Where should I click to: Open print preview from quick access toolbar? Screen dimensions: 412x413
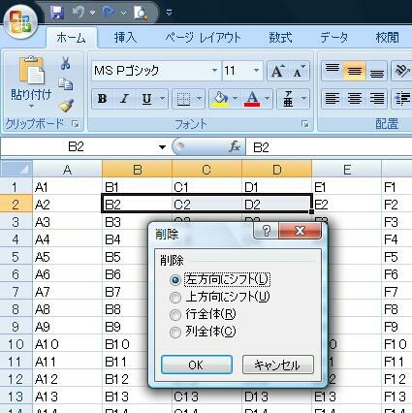click(x=141, y=13)
